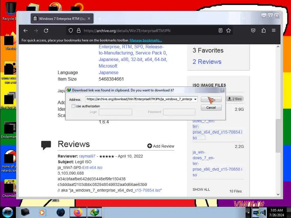Open a new tab with plus button

pyautogui.click(x=100, y=18)
